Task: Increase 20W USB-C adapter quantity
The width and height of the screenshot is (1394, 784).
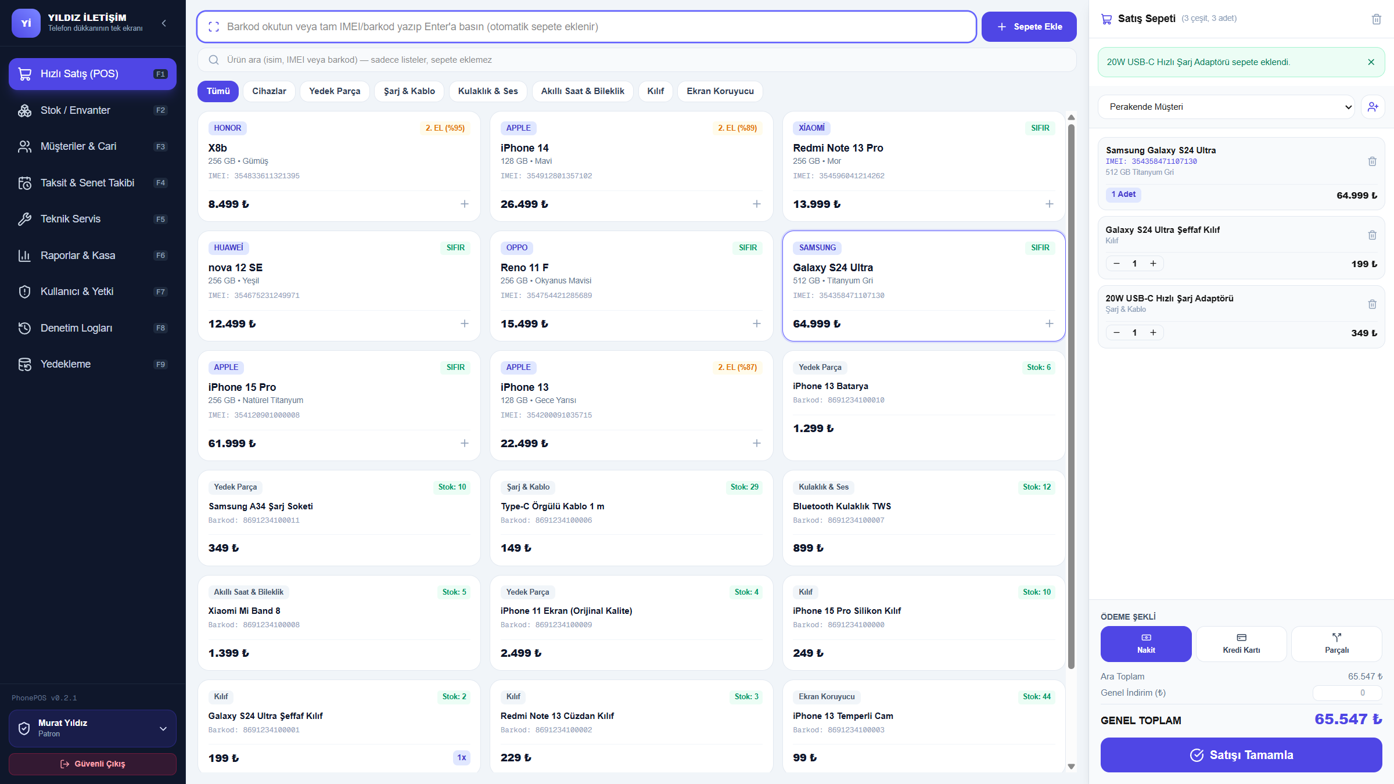Action: tap(1153, 333)
